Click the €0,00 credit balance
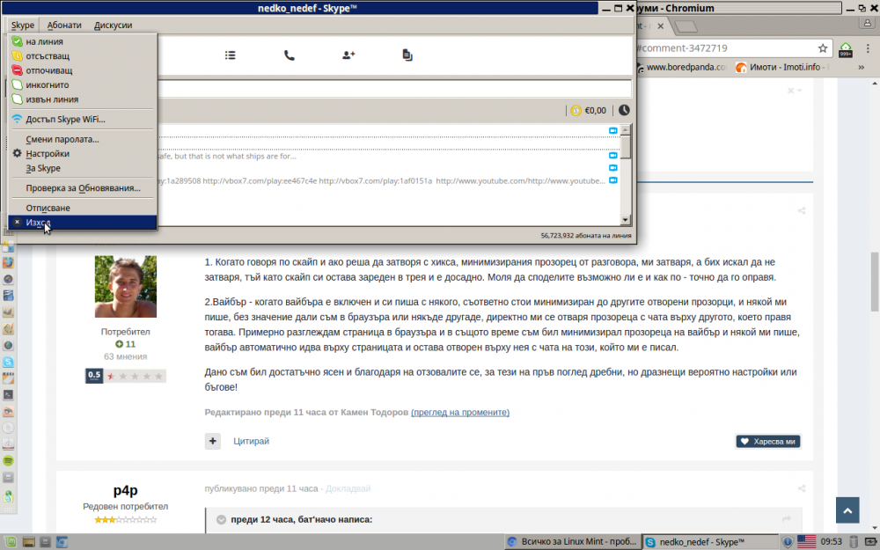 point(596,111)
